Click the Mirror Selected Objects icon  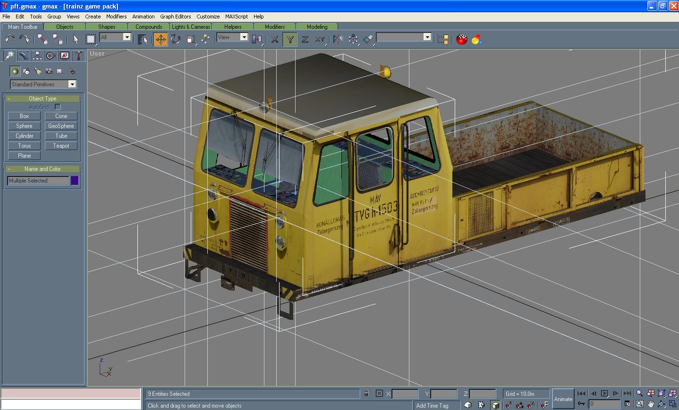point(338,39)
